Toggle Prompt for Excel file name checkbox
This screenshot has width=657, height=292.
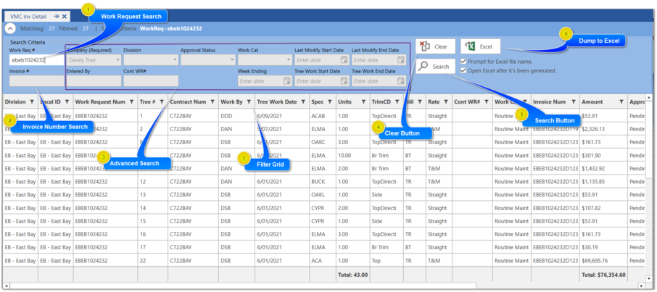pos(463,62)
